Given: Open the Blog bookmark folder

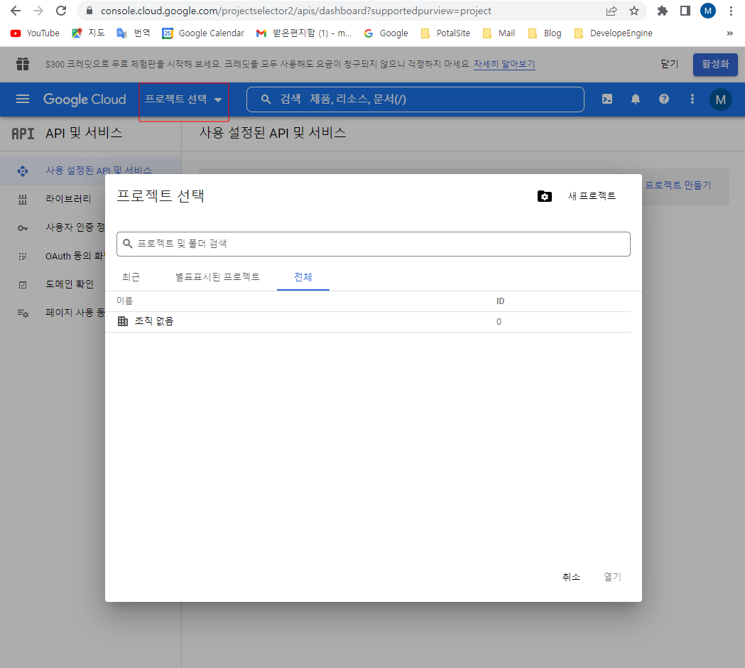Looking at the screenshot, I should click(x=545, y=33).
